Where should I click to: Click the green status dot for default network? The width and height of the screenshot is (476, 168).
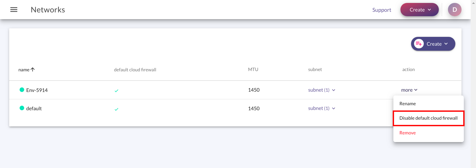click(22, 108)
